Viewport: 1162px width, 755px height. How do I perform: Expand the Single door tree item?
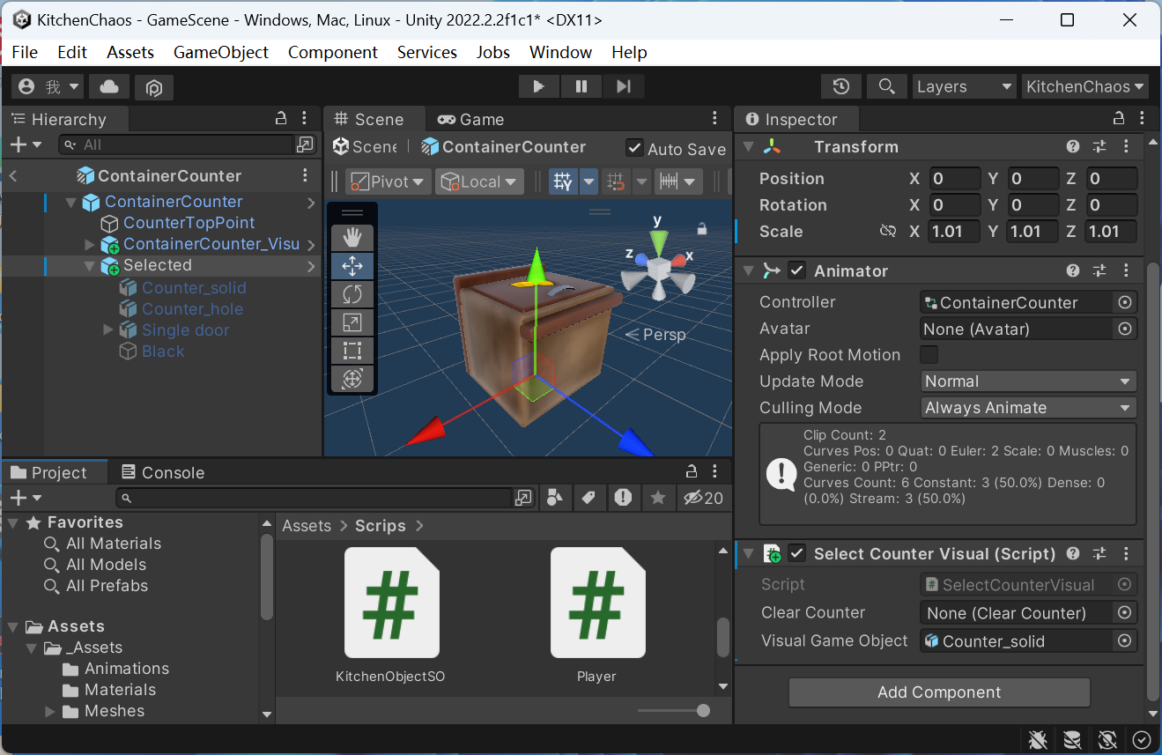point(108,329)
